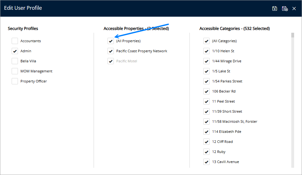302x175 pixels.
Task: Click the Save and Close icon
Action: (x=285, y=8)
